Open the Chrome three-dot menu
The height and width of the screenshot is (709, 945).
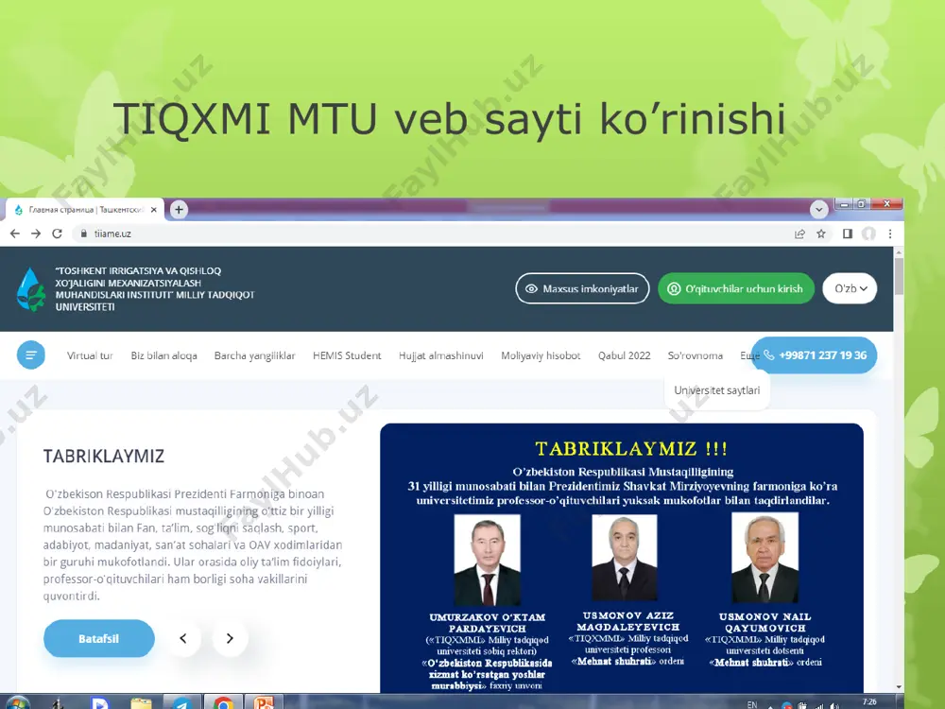pyautogui.click(x=890, y=233)
